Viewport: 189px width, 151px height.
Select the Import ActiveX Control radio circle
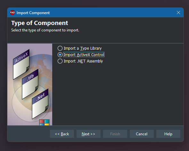(x=60, y=55)
